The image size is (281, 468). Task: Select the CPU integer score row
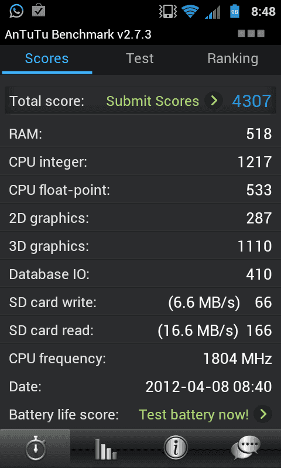pyautogui.click(x=140, y=163)
